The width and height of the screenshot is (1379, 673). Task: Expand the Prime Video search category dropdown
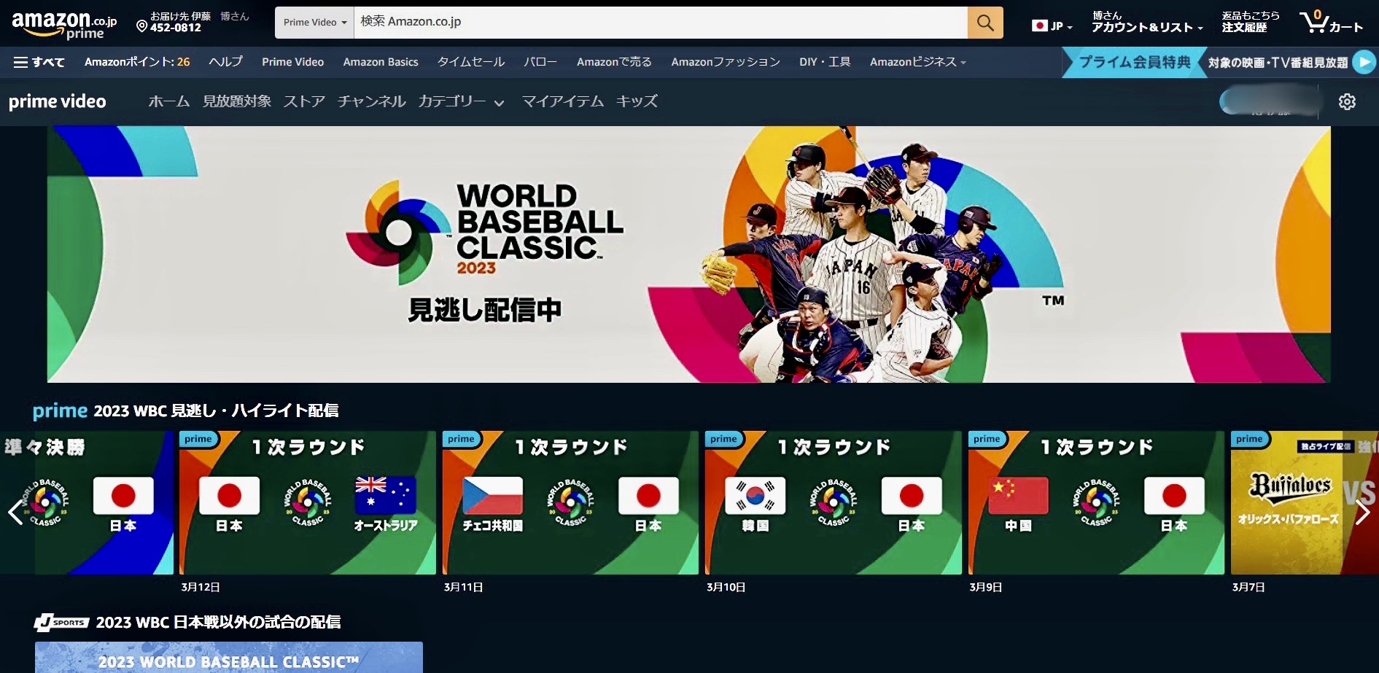click(314, 23)
